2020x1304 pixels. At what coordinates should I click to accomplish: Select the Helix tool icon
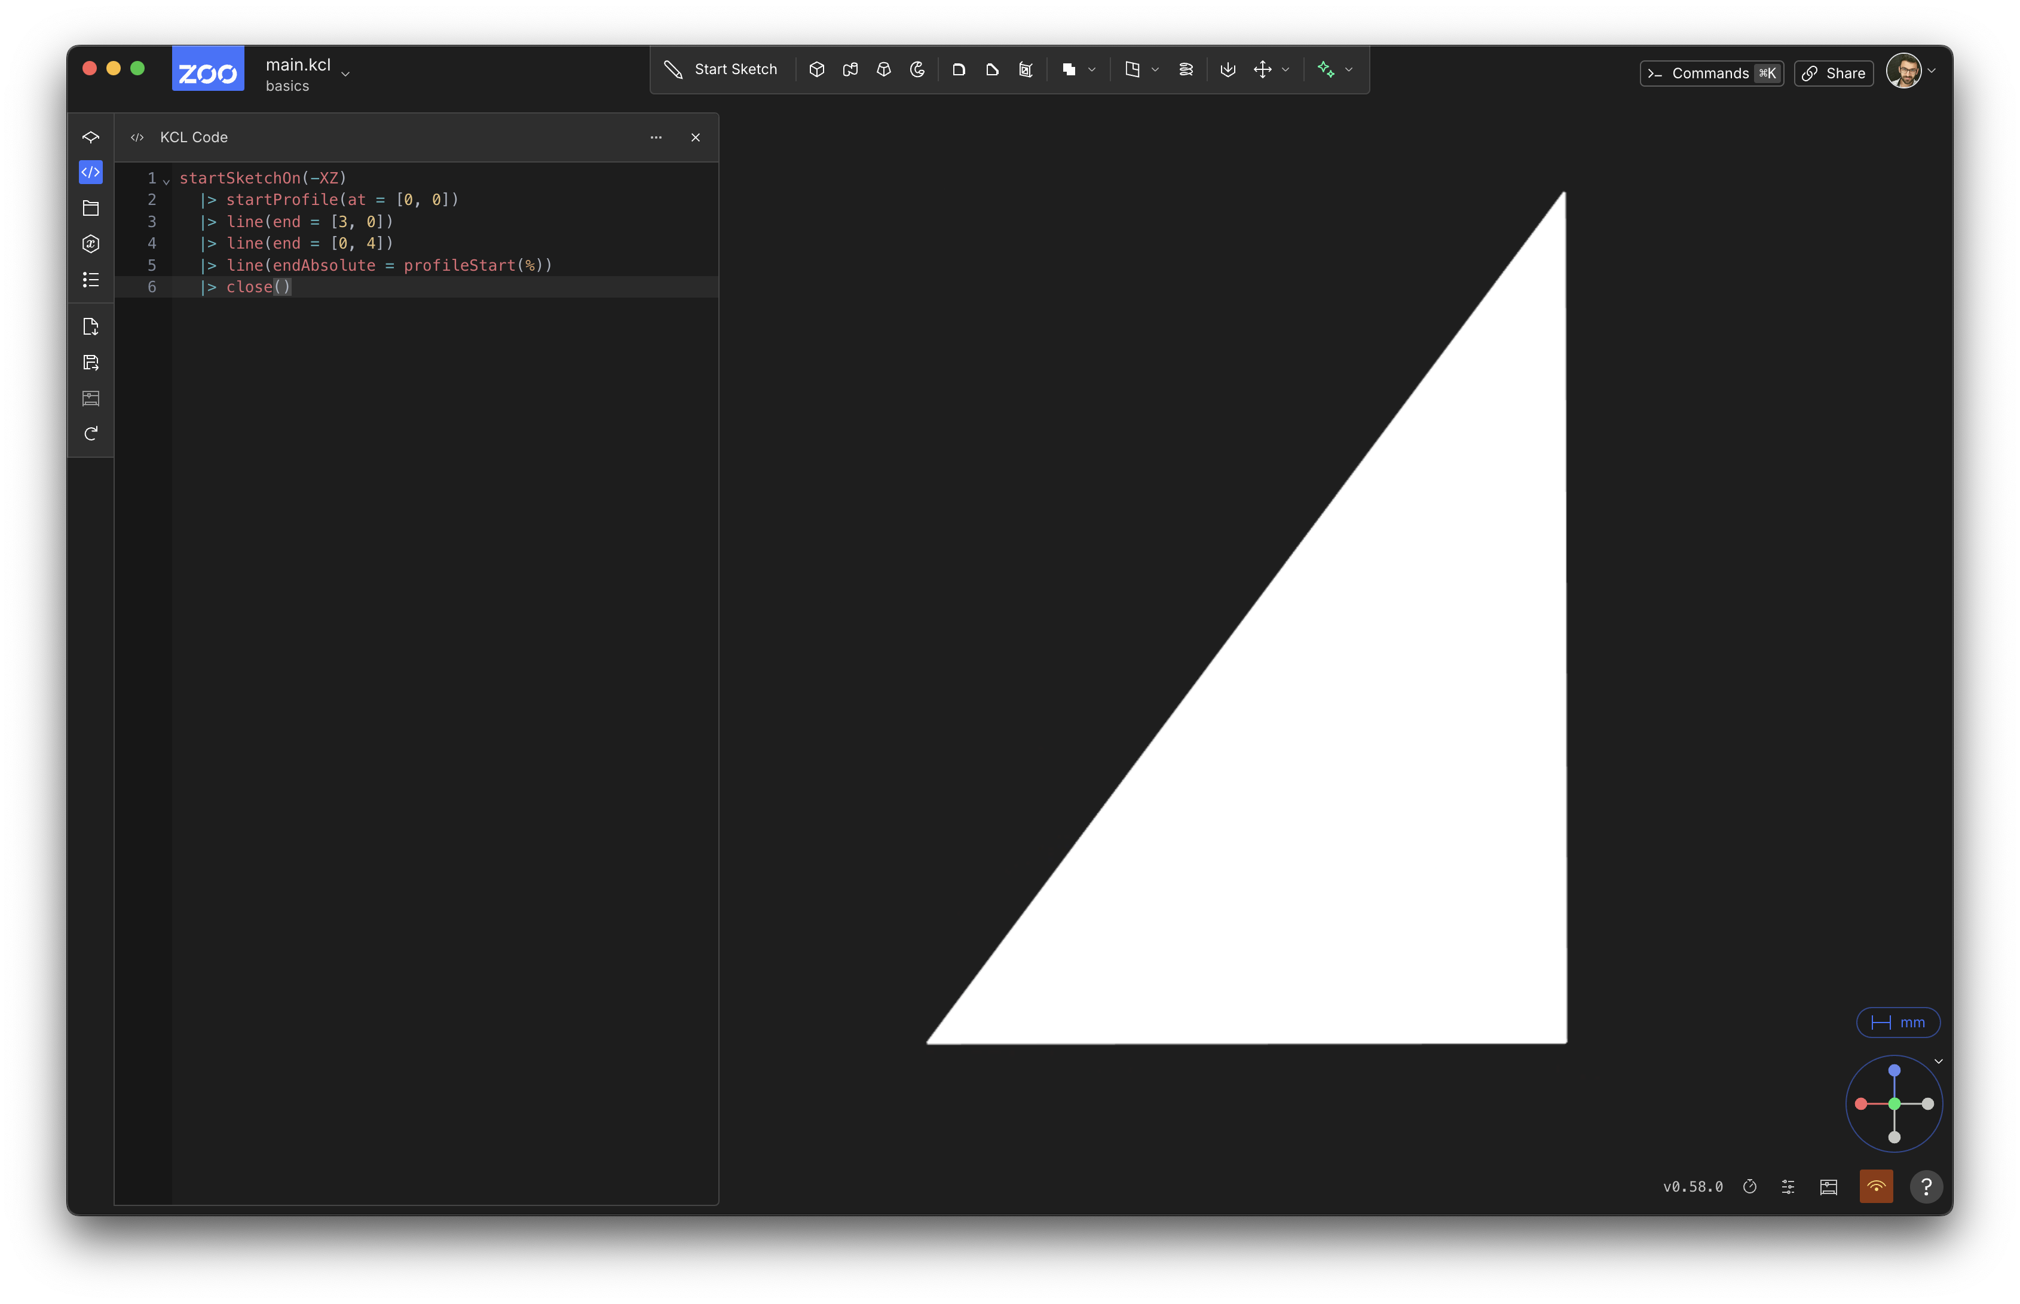pos(1186,69)
